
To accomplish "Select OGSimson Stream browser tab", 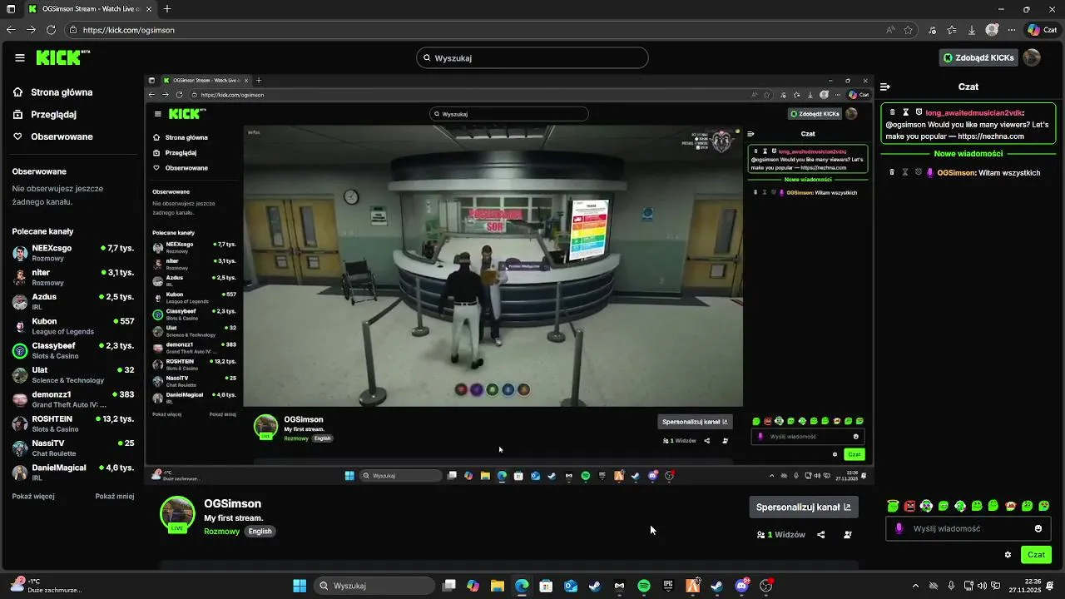I will (x=90, y=9).
